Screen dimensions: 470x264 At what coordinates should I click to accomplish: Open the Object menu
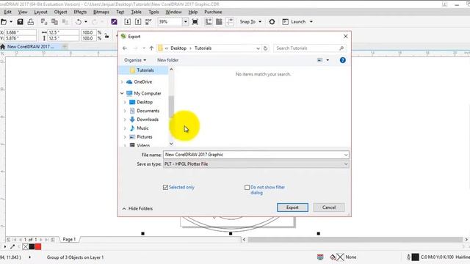tap(60, 12)
